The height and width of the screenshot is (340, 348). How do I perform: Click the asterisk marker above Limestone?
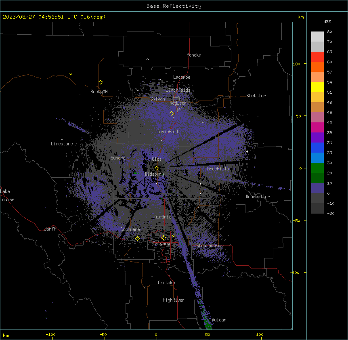pyautogui.click(x=62, y=140)
